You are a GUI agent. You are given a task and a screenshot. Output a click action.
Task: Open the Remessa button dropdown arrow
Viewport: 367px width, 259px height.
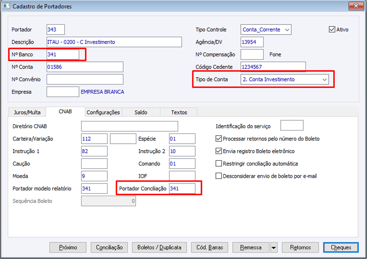coord(274,248)
